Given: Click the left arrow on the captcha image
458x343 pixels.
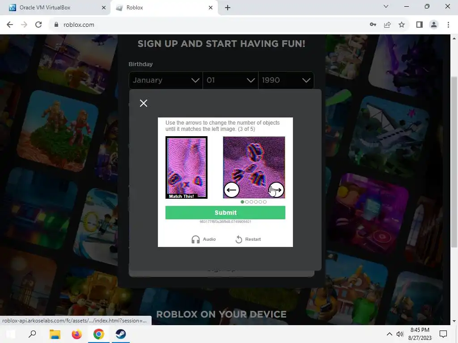Looking at the screenshot, I should (232, 190).
